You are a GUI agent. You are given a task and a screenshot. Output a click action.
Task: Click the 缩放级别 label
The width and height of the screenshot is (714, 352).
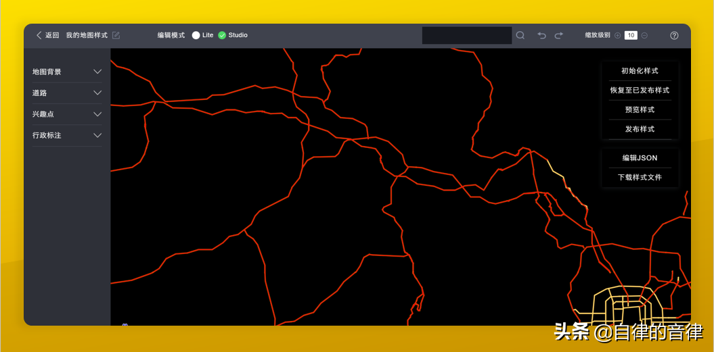pos(598,35)
